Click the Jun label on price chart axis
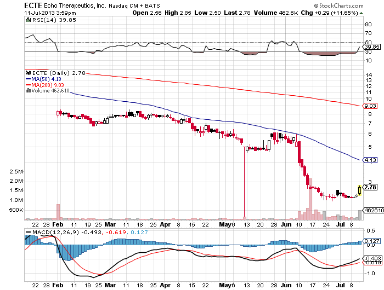The image size is (384, 290). [286, 224]
